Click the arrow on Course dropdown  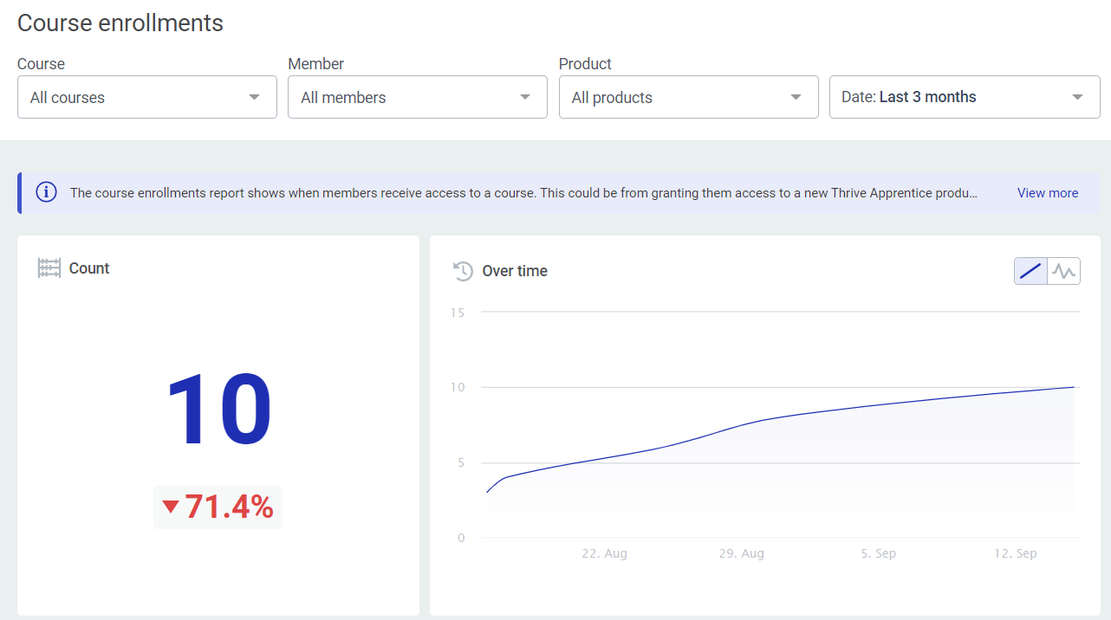[x=254, y=97]
